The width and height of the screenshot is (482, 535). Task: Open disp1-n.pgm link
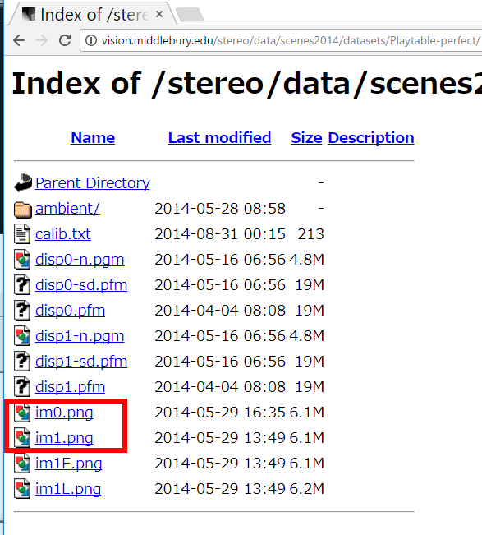pyautogui.click(x=80, y=336)
